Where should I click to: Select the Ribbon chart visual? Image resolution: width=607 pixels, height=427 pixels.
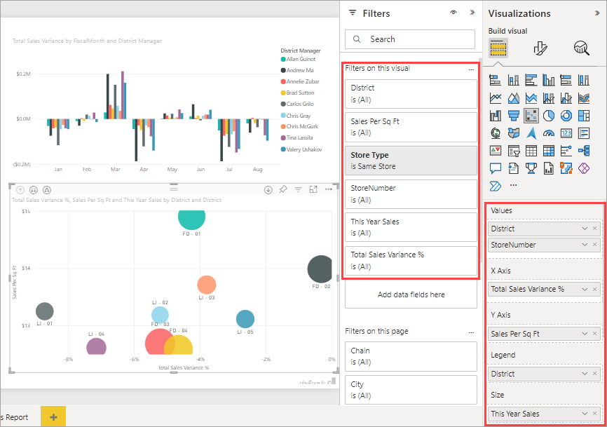tap(584, 98)
